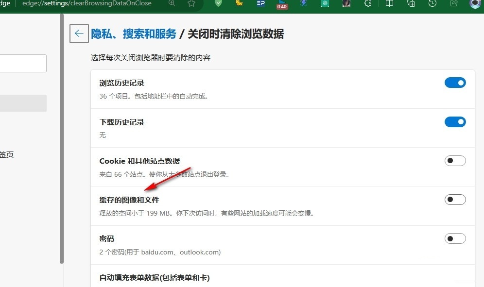The width and height of the screenshot is (484, 287).
Task: Click the address bar URL field
Action: [86, 3]
